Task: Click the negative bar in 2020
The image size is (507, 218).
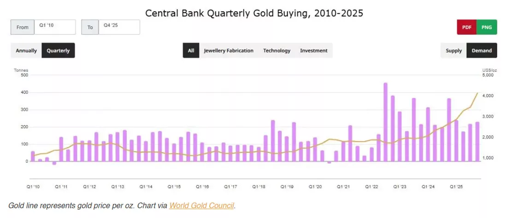Action: 329,162
